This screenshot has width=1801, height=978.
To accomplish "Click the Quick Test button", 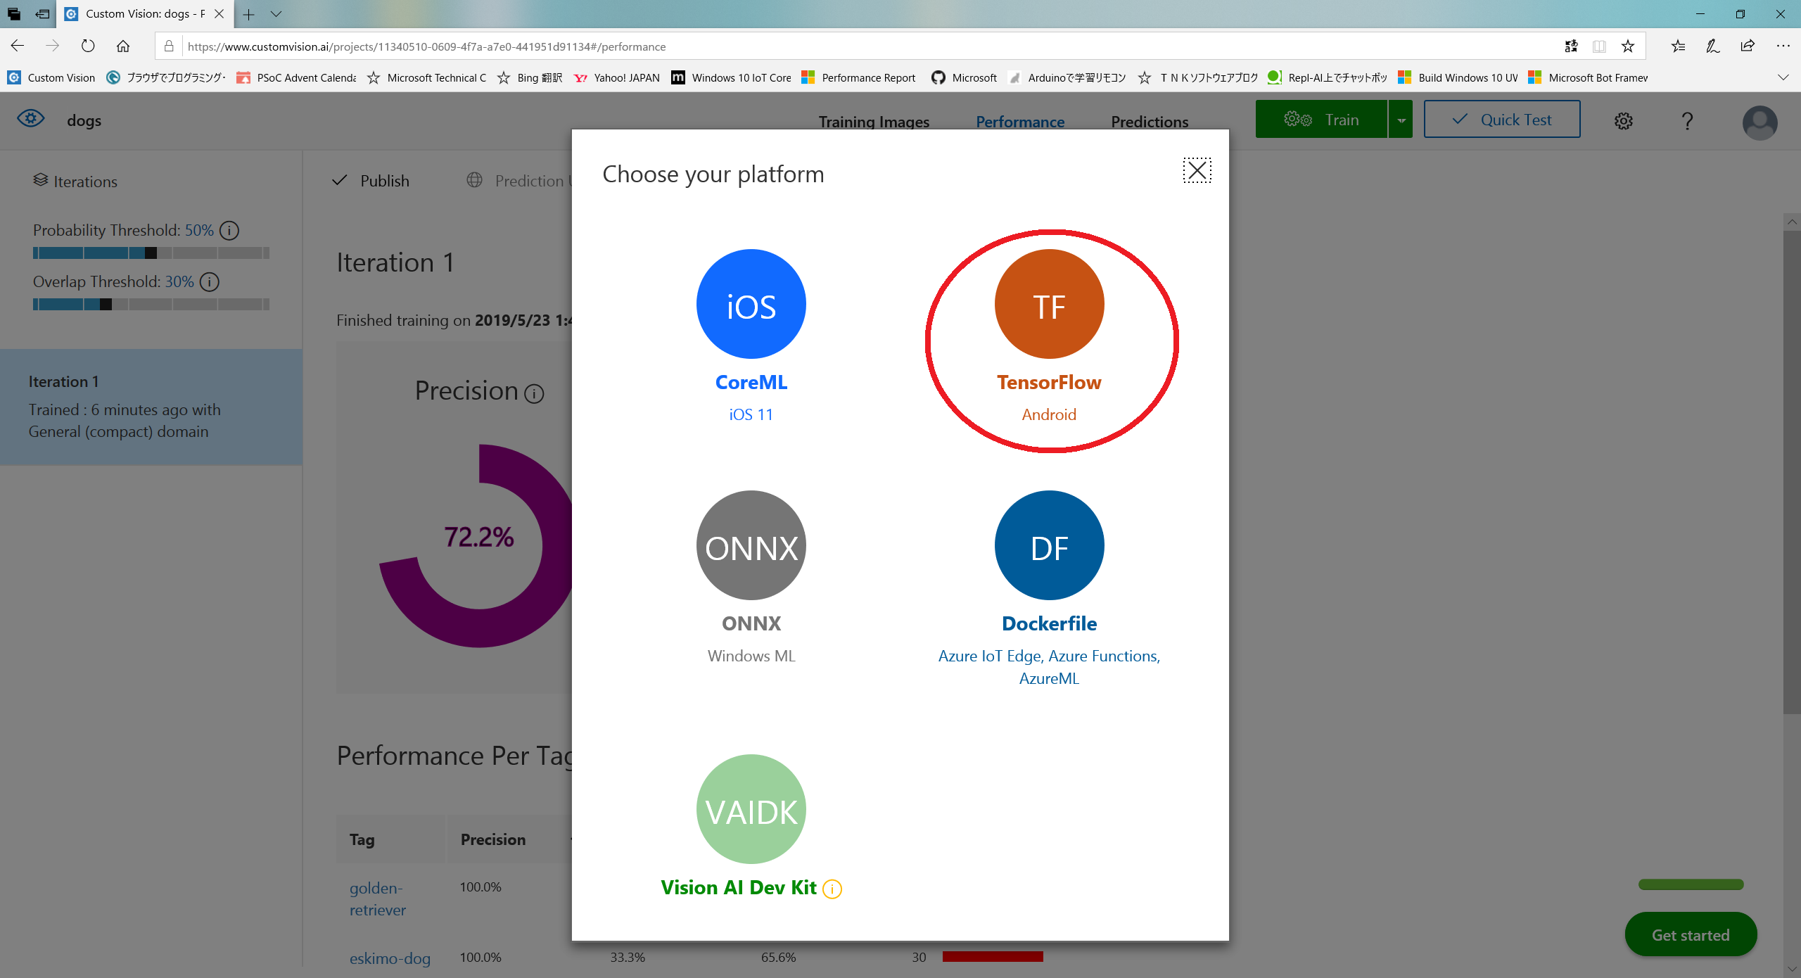I will (1502, 120).
